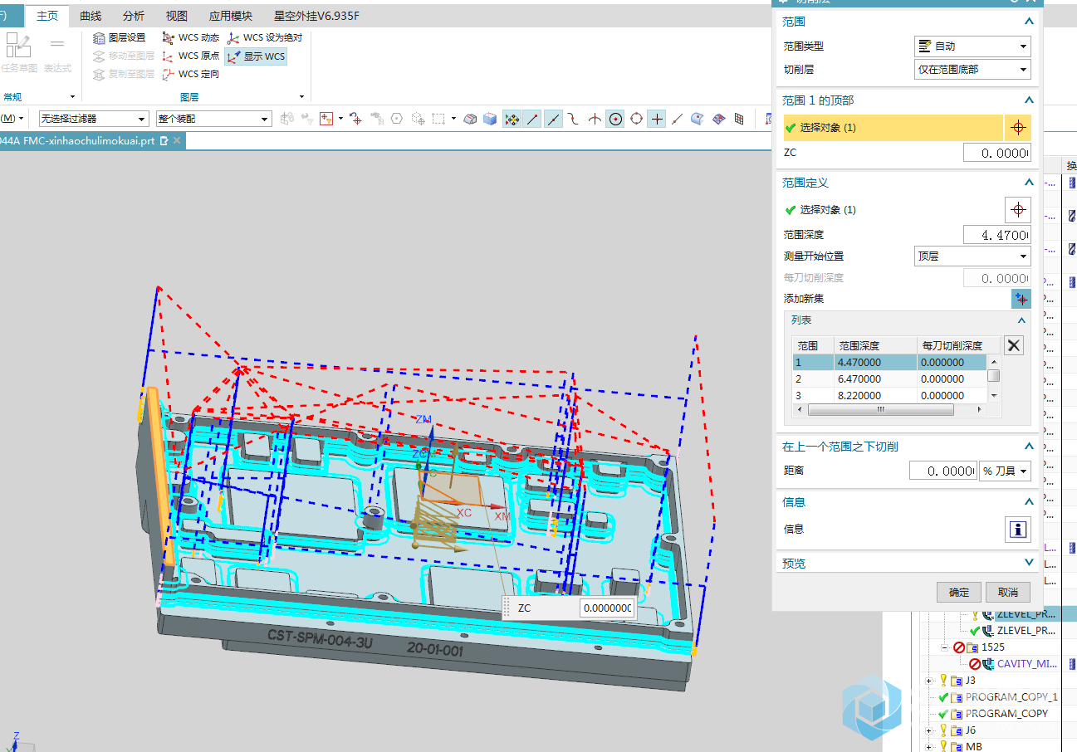
Task: Click the grid table icon at toolbar end
Action: point(739,119)
